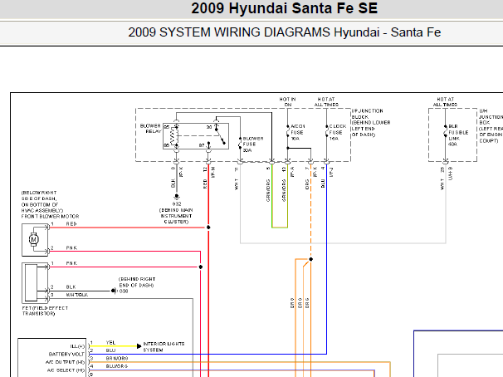Click 'HOT AT ALL TIMES' above the fusible link
This screenshot has width=503, height=377.
(x=445, y=102)
